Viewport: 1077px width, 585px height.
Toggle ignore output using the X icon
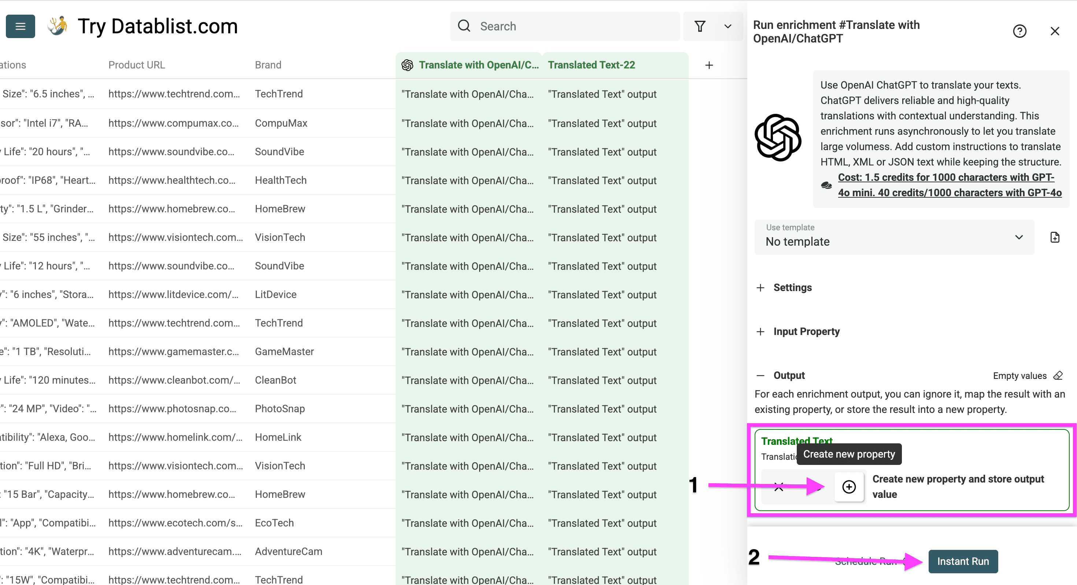(x=778, y=487)
